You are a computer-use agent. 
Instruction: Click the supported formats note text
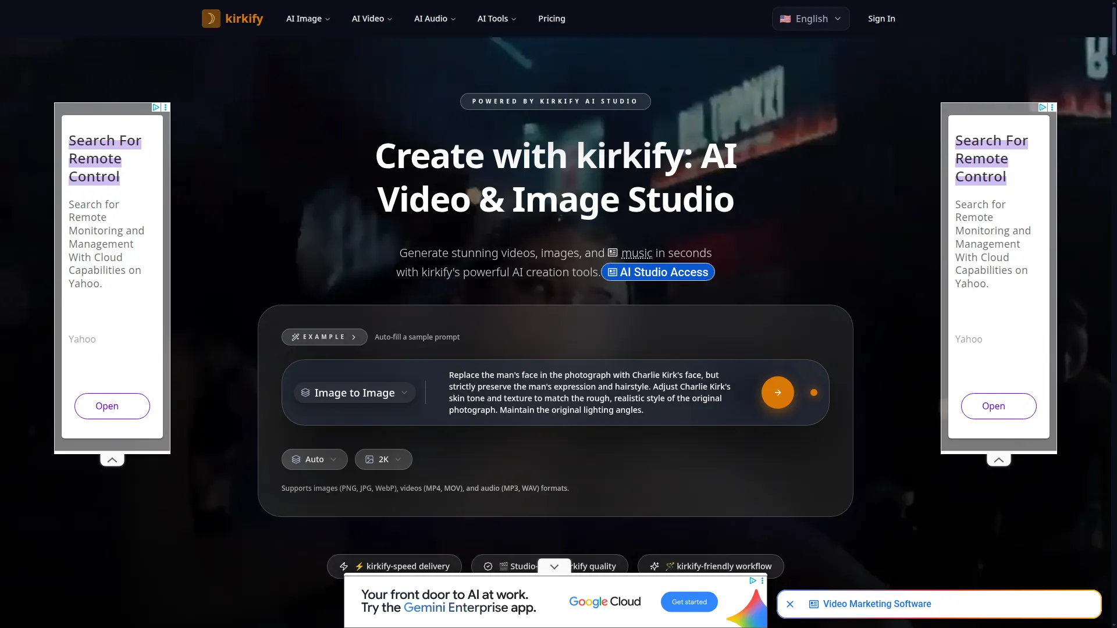[x=425, y=488]
